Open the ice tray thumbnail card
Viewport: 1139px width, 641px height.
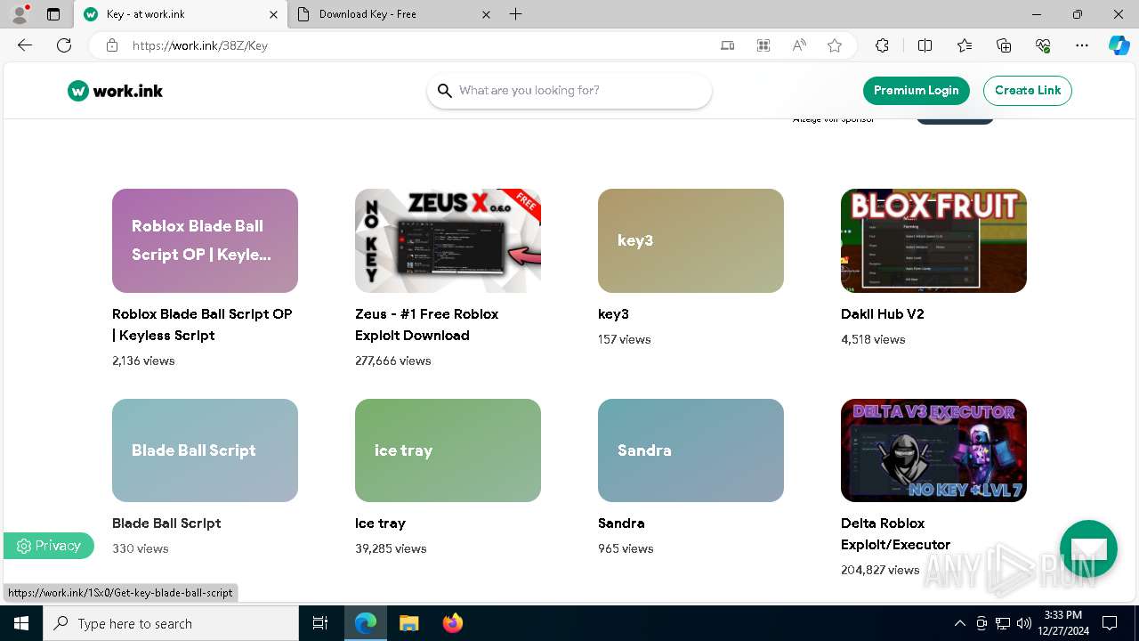(x=448, y=450)
